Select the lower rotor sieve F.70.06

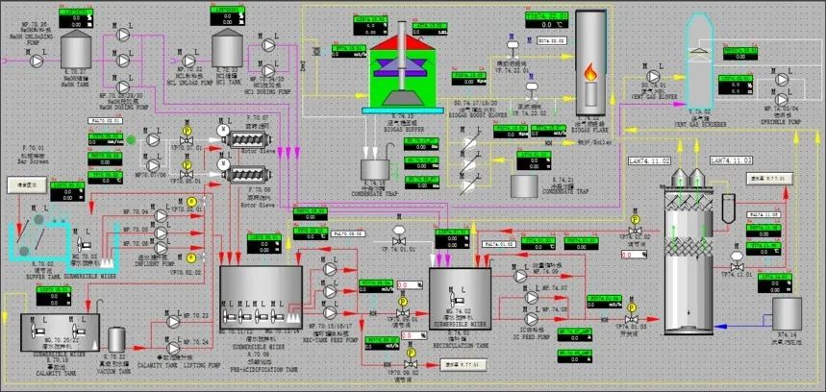(247, 173)
